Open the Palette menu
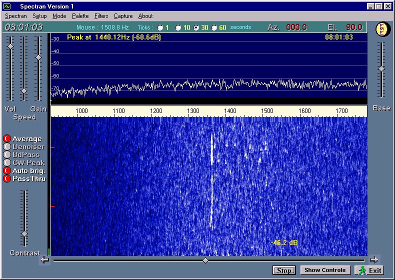 pos(80,16)
